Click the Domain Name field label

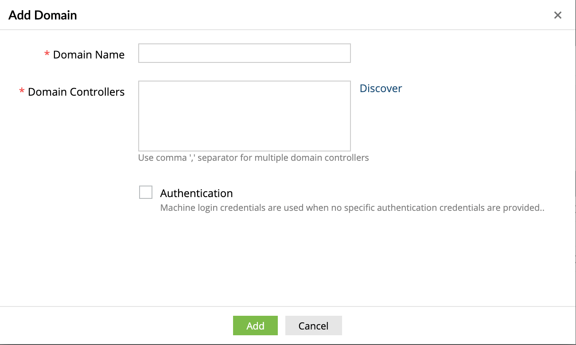point(89,55)
